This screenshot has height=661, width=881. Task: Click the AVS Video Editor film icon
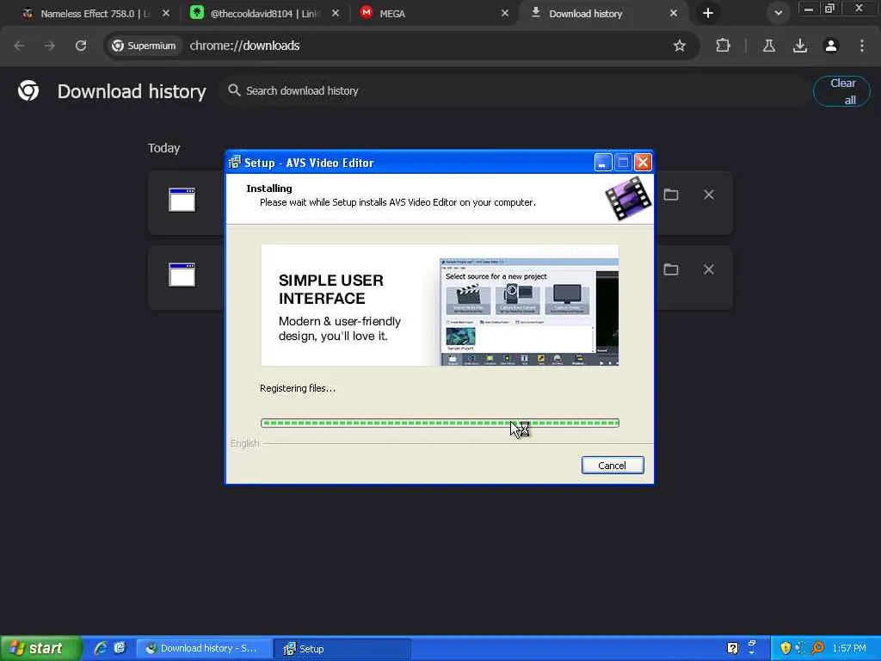[x=628, y=198]
